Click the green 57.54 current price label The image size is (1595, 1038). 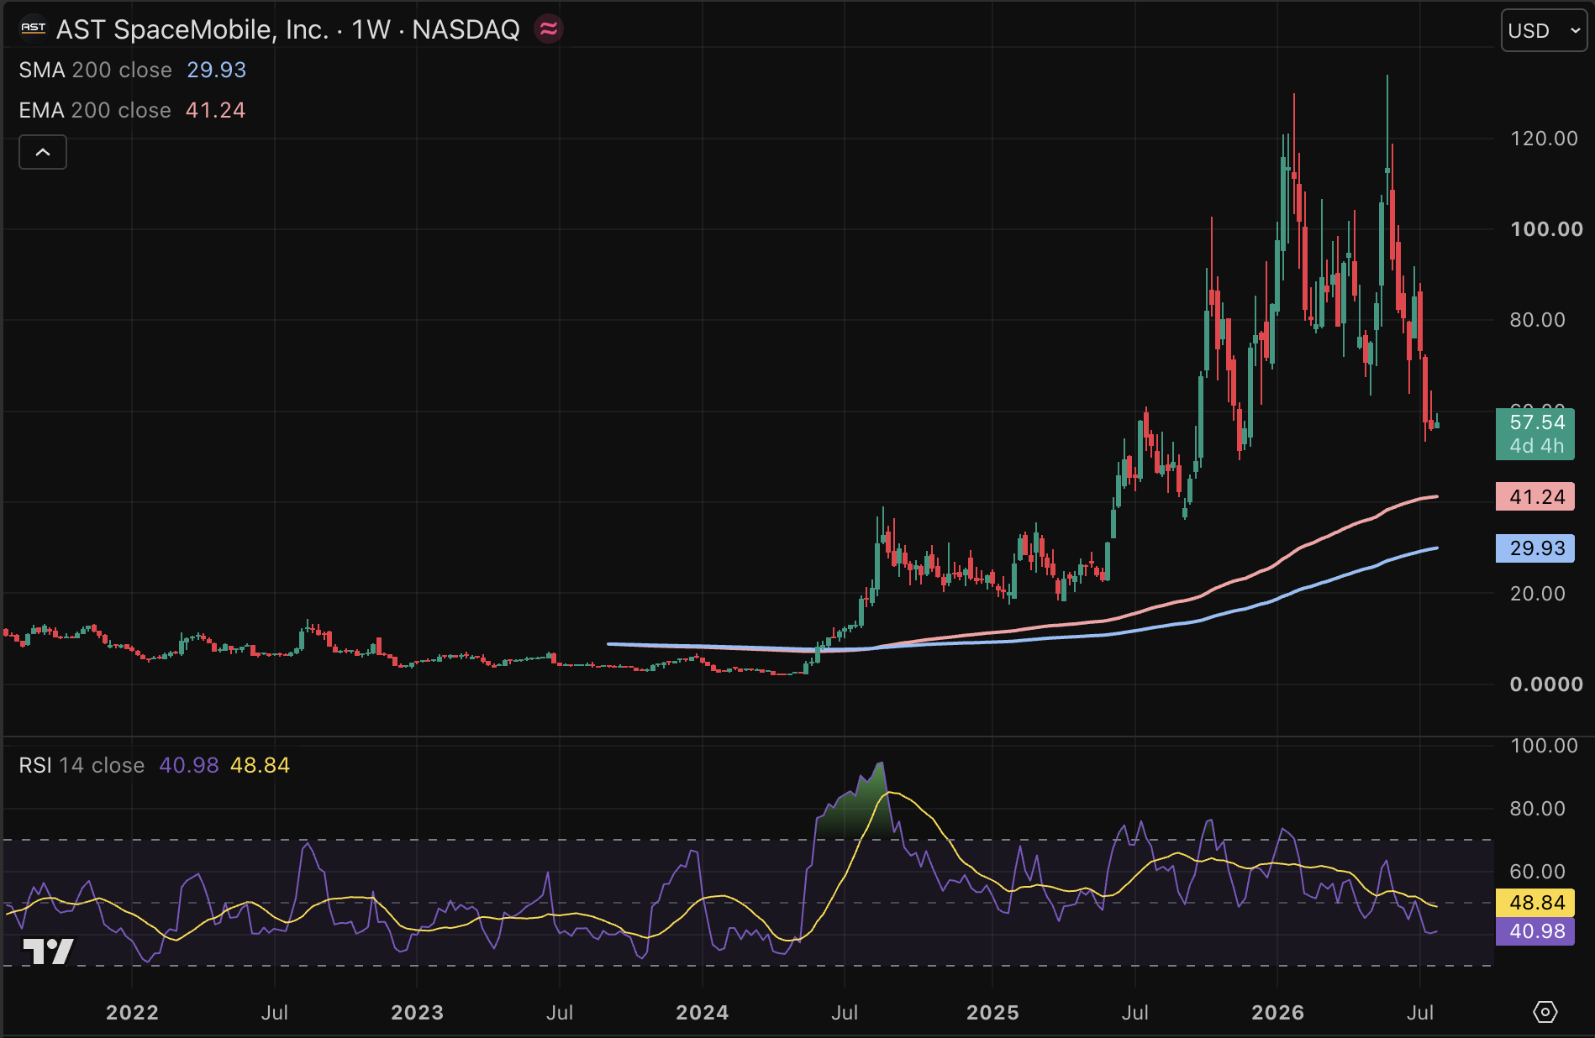[1535, 433]
